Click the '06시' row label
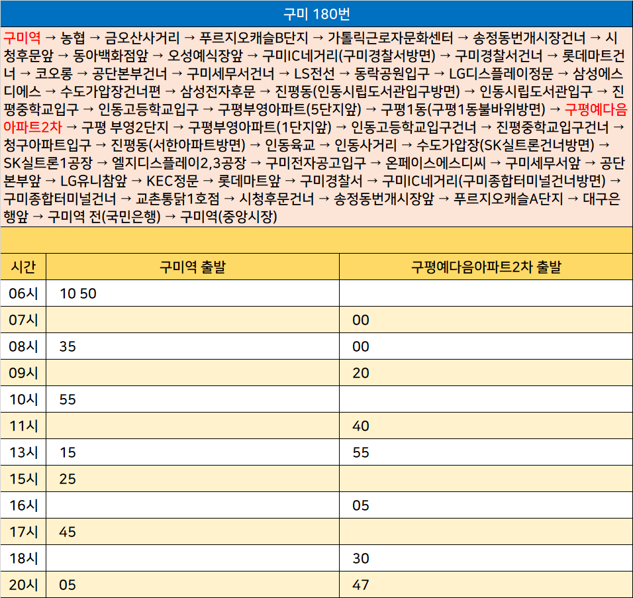Image resolution: width=633 pixels, height=598 pixels. coord(23,293)
